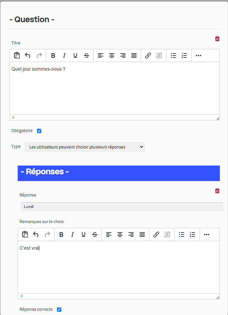This screenshot has width=228, height=315.
Task: Apply strikethrough in the Remarques editor
Action: tap(95, 235)
